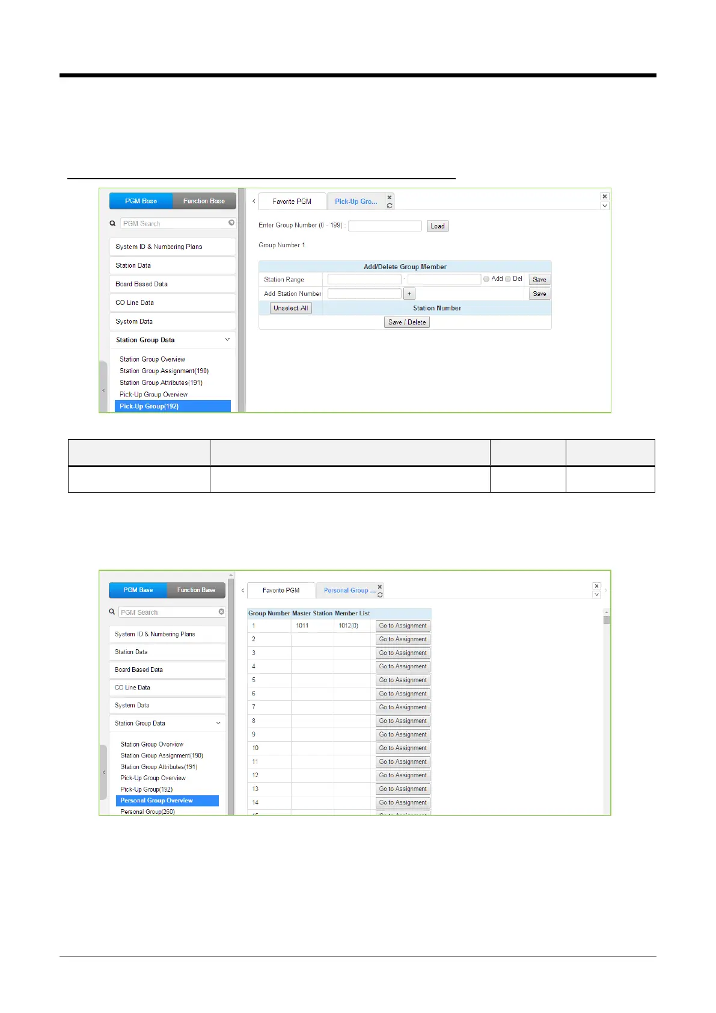Open the tab list dropdown in the Pick-Up Group screenshot
Image resolution: width=716 pixels, height=1013 pixels.
(605, 206)
